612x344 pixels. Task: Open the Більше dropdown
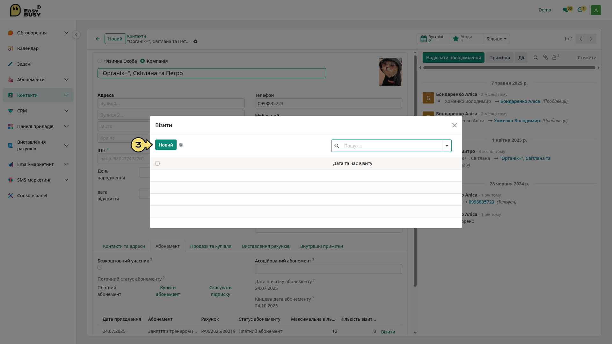pos(496,39)
